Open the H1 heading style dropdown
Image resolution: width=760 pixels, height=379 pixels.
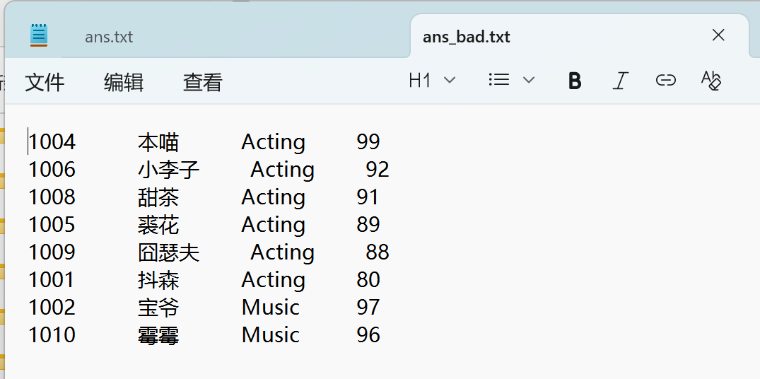tap(431, 81)
